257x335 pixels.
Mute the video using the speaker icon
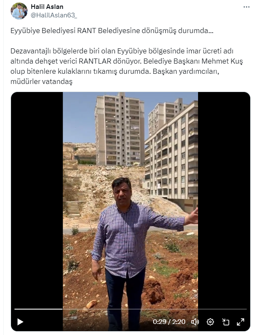195,322
